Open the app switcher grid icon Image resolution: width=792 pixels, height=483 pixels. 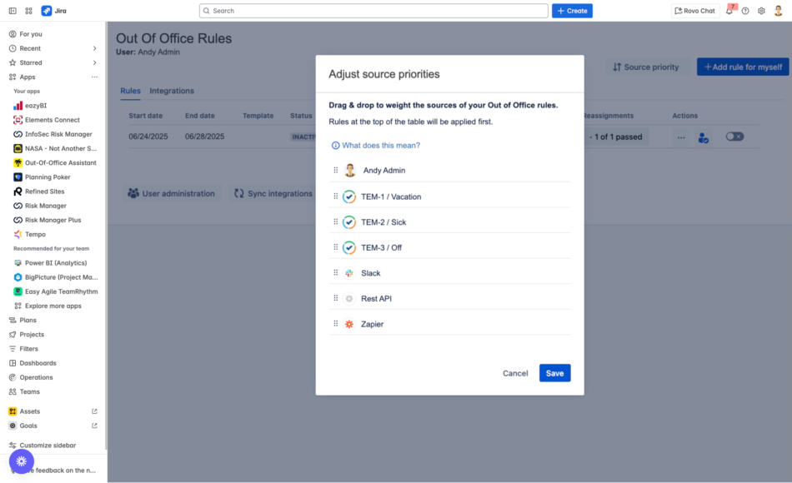click(29, 11)
